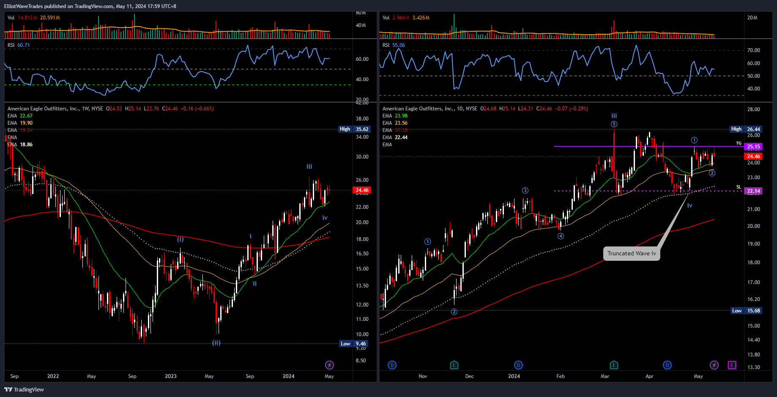Click the red 24.46 price label on the weekly chart
The image size is (777, 397).
tap(362, 190)
